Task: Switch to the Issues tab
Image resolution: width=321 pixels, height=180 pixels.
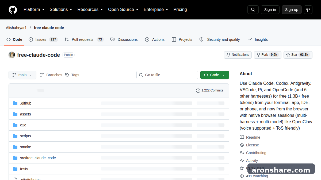Action: [x=43, y=39]
